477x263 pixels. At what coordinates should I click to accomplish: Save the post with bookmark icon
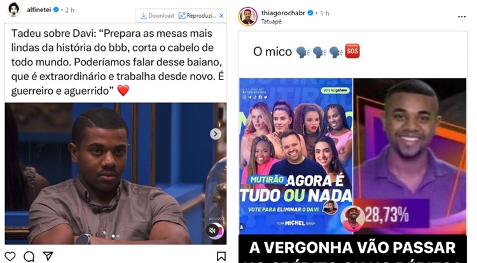[221, 256]
